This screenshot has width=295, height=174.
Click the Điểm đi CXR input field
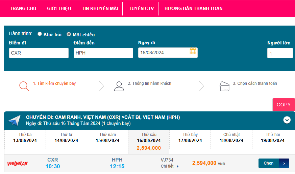39,53
